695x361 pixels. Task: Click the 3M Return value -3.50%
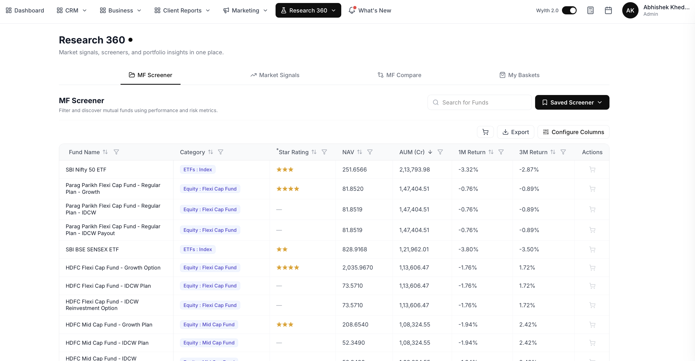(529, 249)
